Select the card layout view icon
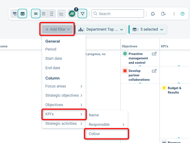Screen dimensions: 190x143 (x=14, y=14)
